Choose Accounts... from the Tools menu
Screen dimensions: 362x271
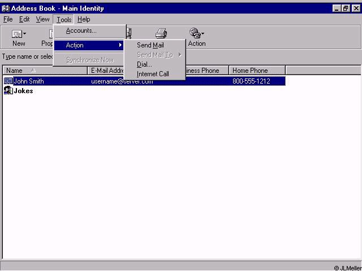81,30
